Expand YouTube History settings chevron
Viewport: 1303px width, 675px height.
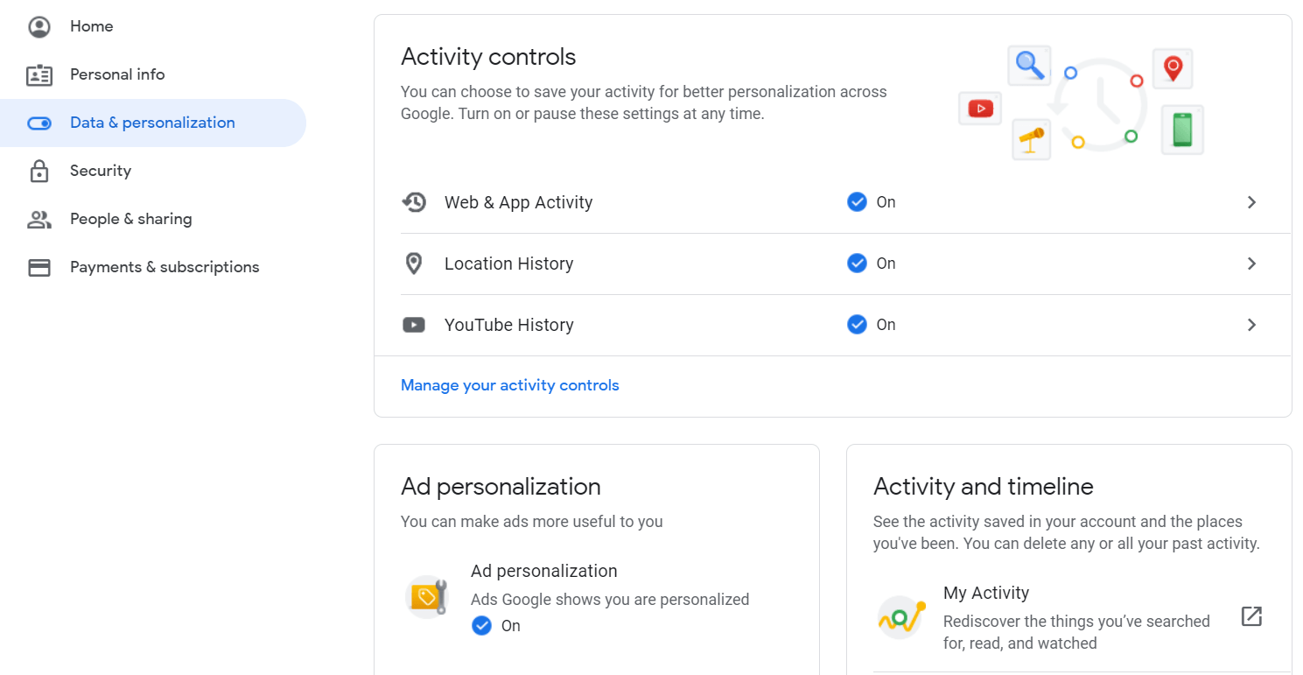click(x=1251, y=324)
